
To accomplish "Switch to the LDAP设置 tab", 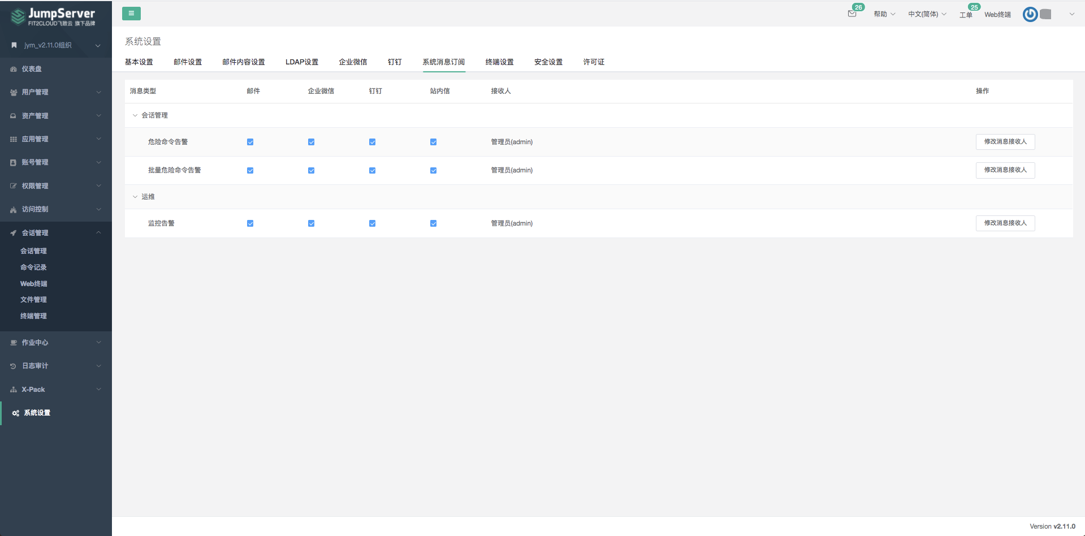I will (302, 62).
